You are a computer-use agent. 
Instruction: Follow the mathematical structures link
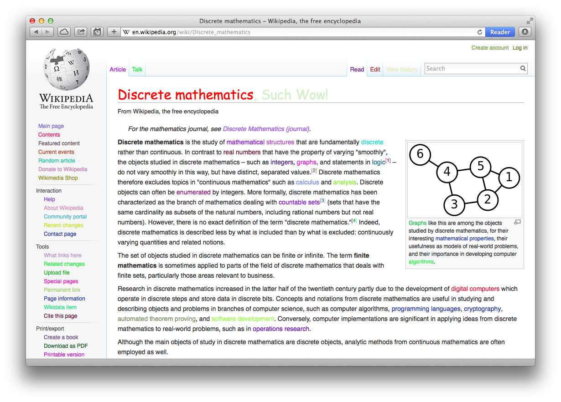click(x=260, y=142)
